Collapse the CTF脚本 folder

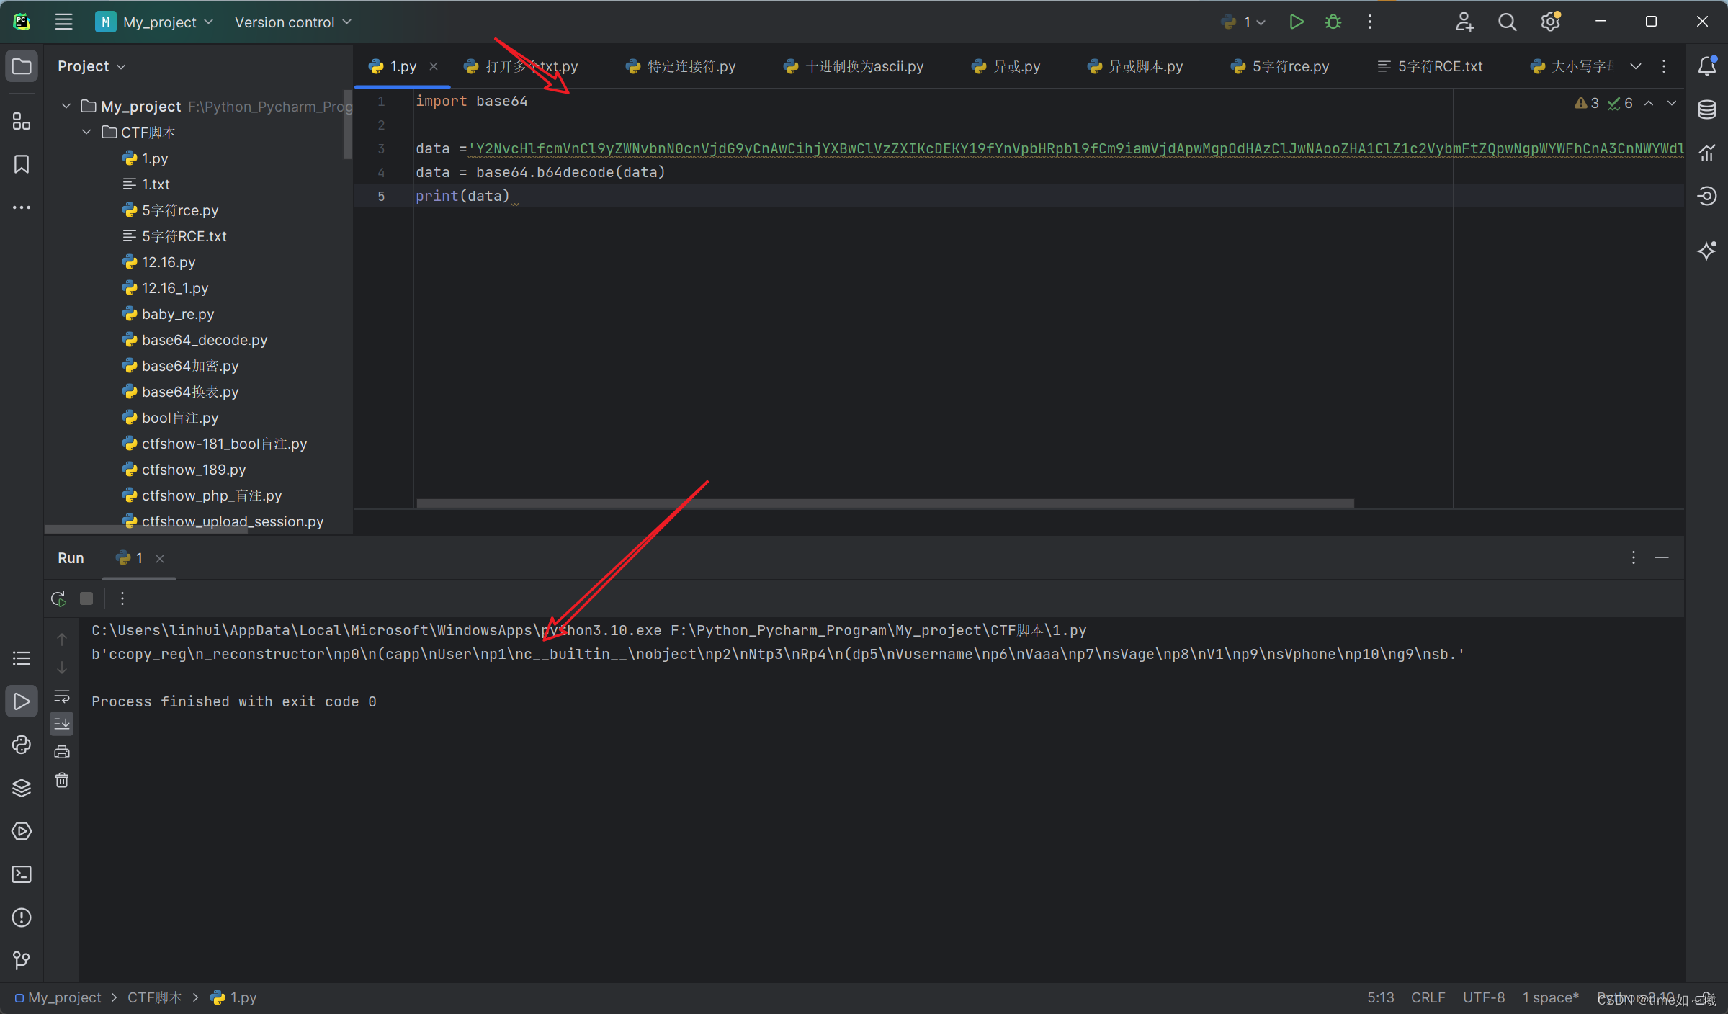click(86, 133)
